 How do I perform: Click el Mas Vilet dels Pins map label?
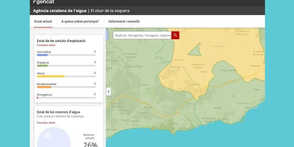(x=131, y=55)
